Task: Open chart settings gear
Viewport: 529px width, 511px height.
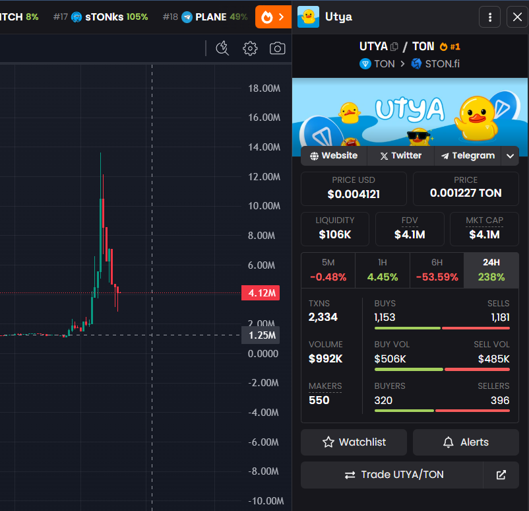Action: click(x=250, y=48)
